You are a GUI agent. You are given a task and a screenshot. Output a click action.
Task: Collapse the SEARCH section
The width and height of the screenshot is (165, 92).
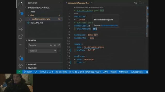[26, 40]
